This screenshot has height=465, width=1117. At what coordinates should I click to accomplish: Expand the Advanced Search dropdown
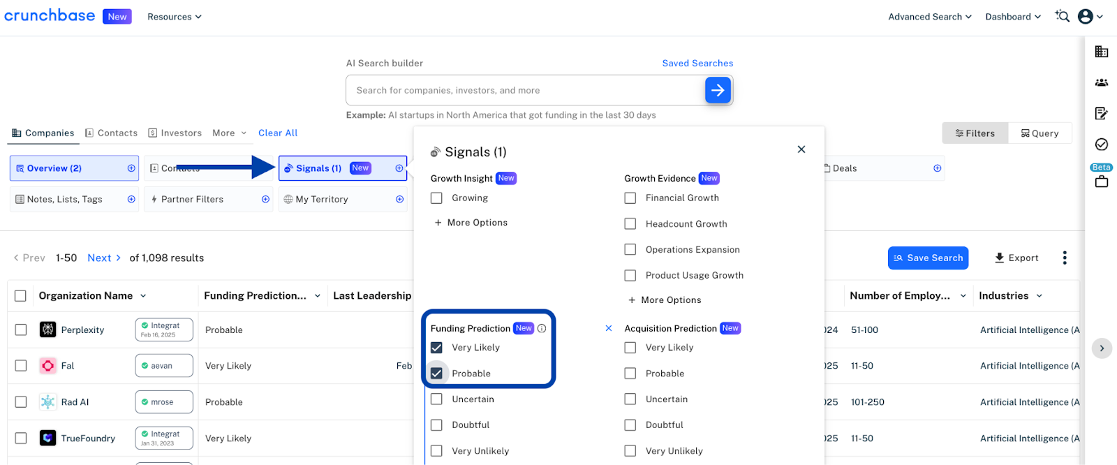pos(929,17)
